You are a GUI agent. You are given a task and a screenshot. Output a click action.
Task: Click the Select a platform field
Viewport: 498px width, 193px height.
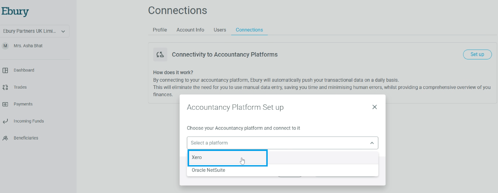282,143
